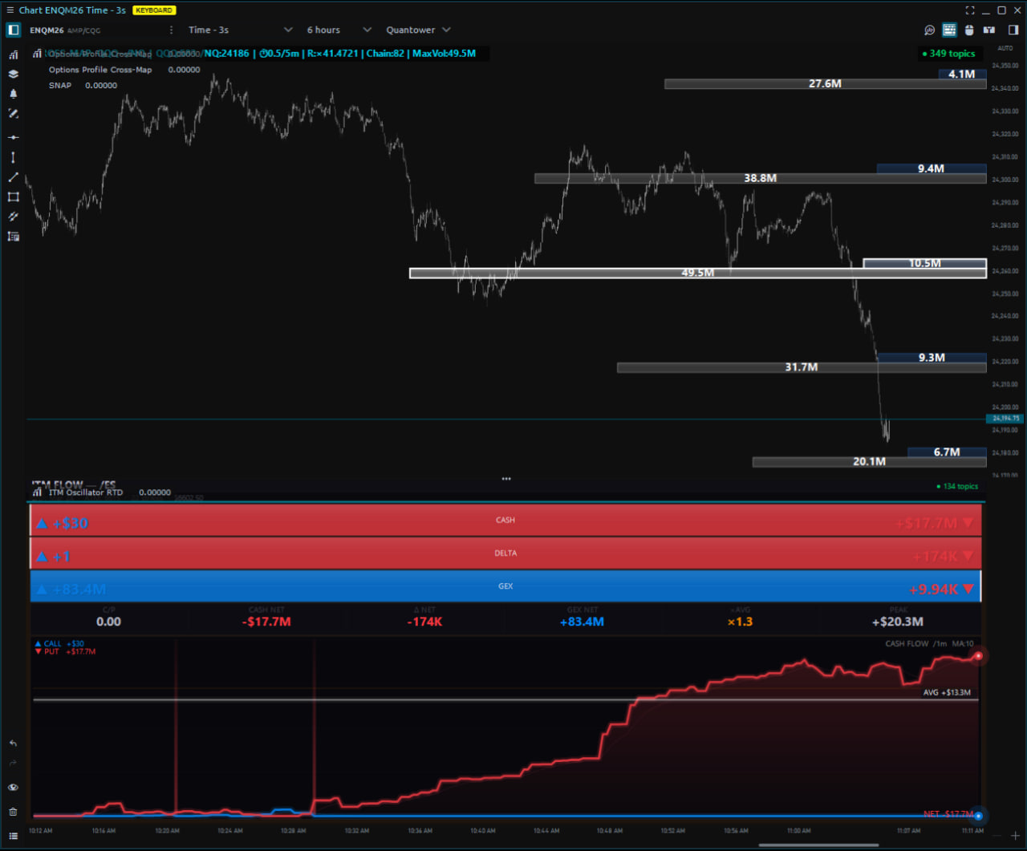Click the undo arrow icon

coord(13,744)
